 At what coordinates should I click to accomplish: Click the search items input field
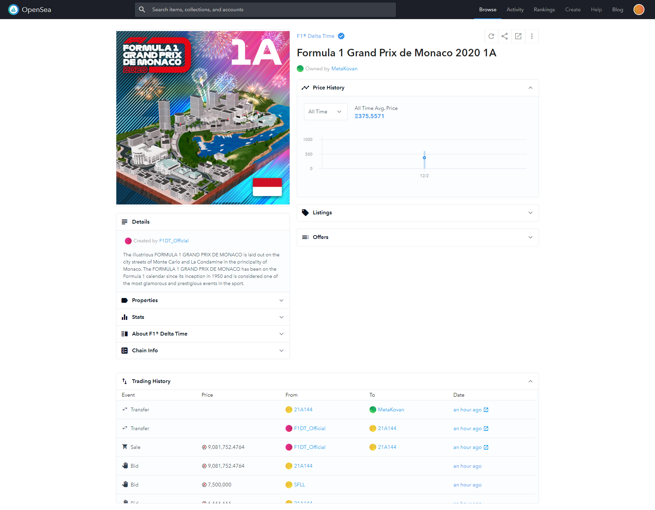point(265,10)
